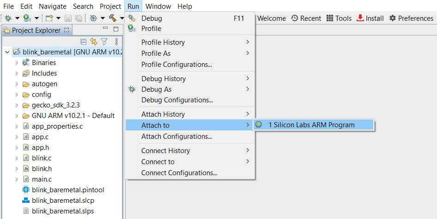Open the Window menu
This screenshot has height=219, width=437.
coord(158,6)
